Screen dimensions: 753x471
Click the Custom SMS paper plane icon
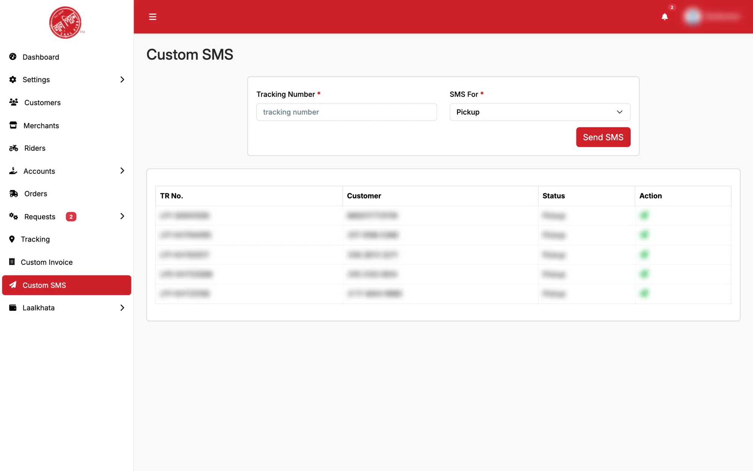coord(13,285)
